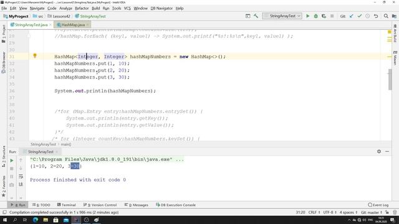Viewport: 399px width, 224px height.
Task: Revert changes with the undo arrow icon
Action: (x=376, y=16)
